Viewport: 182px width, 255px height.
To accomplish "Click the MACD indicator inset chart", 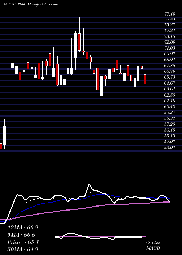I will [100, 237].
